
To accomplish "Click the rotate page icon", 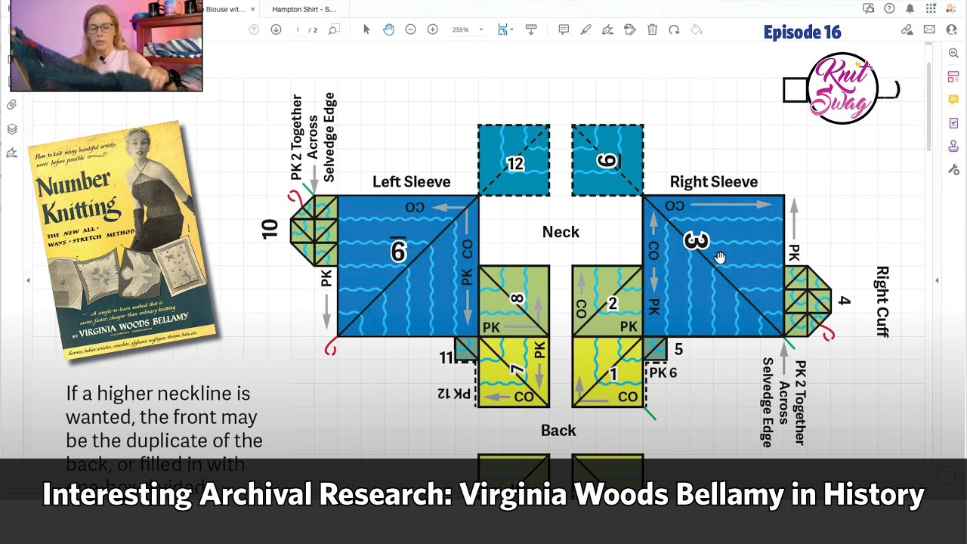I will (674, 29).
